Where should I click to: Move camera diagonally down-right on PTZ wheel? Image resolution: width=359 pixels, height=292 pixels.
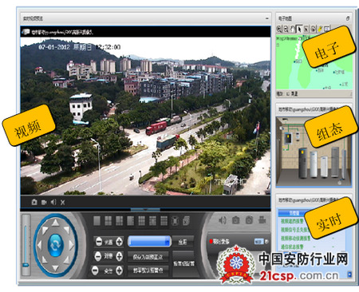click(x=66, y=260)
